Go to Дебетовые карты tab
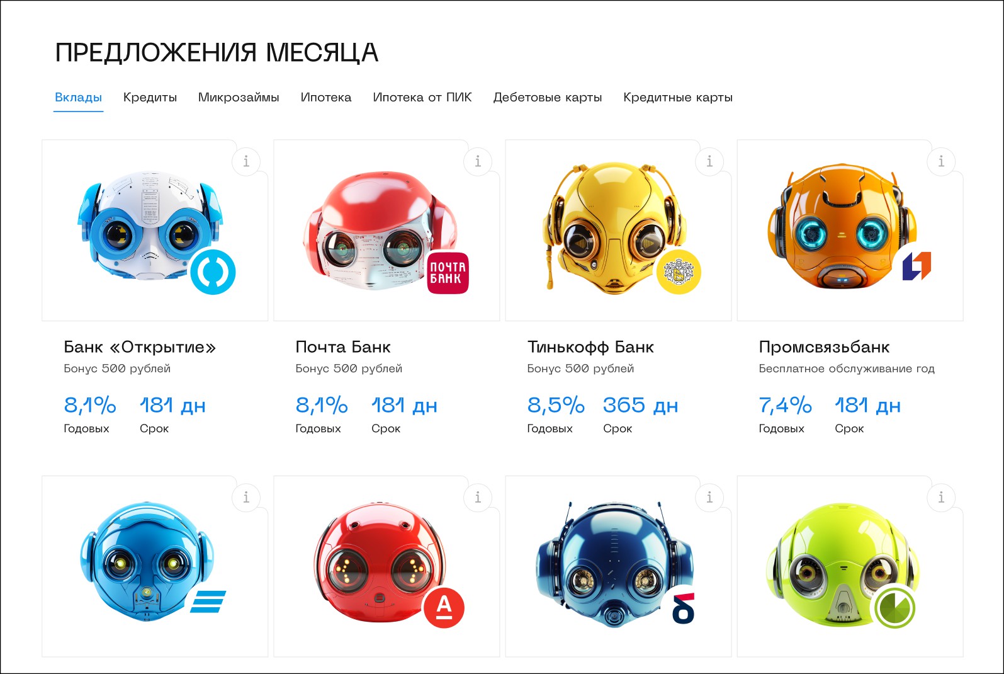 tap(548, 98)
